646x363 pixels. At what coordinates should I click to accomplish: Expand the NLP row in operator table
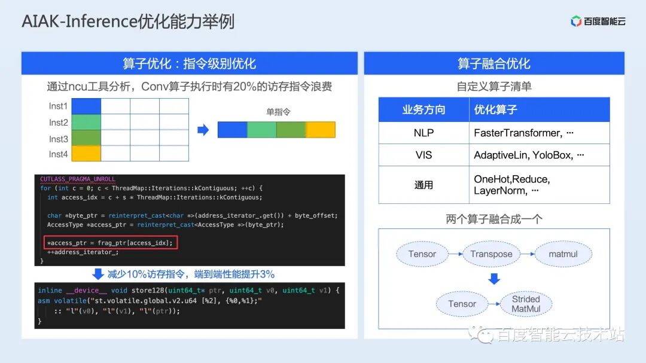[423, 132]
